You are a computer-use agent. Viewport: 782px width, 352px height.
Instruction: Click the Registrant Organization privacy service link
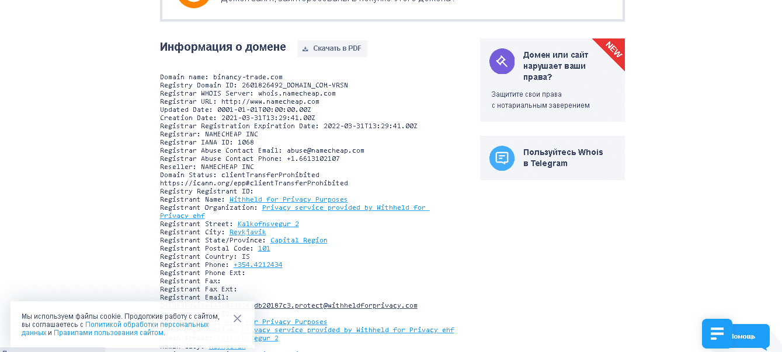[x=345, y=207]
